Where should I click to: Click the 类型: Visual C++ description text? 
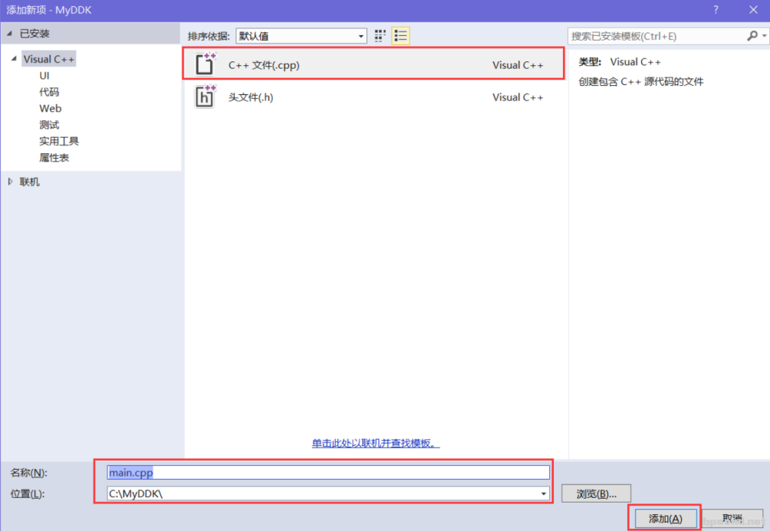coord(619,62)
